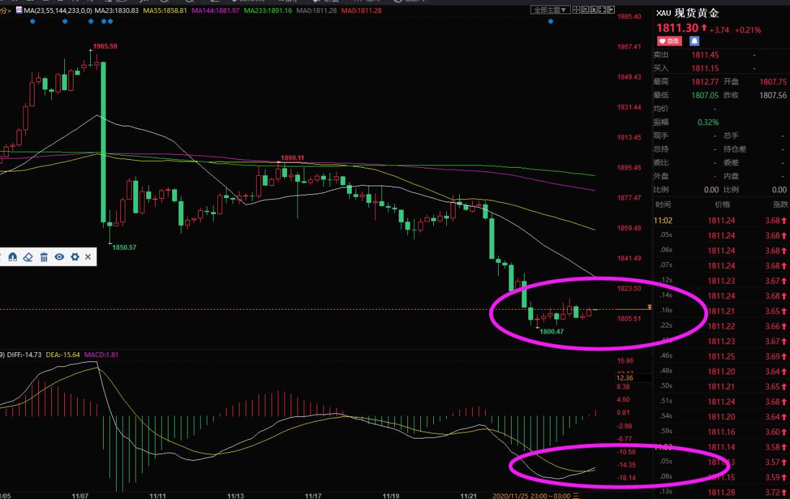Click the blue alert bell icon
The height and width of the screenshot is (499, 790).
click(694, 41)
